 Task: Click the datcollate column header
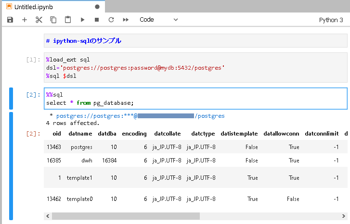168,134
